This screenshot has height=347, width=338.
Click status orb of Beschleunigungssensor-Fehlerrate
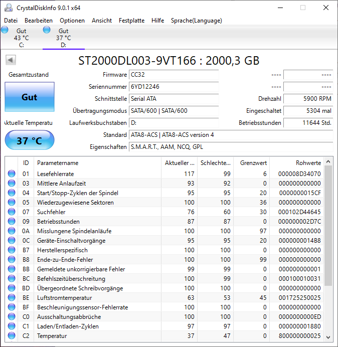pyautogui.click(x=12, y=307)
